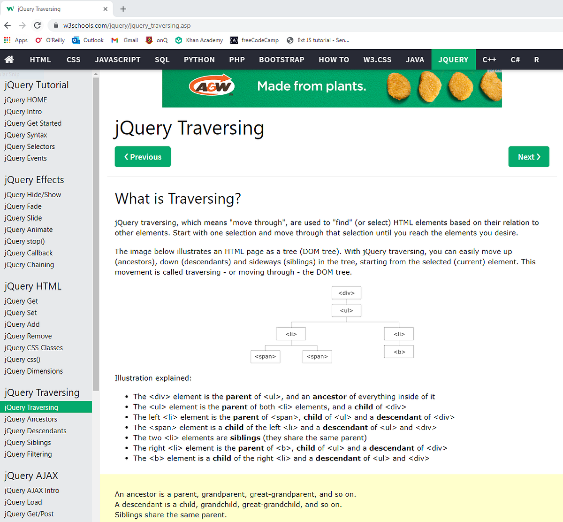Open the Khan Academy bookmark

click(x=199, y=40)
